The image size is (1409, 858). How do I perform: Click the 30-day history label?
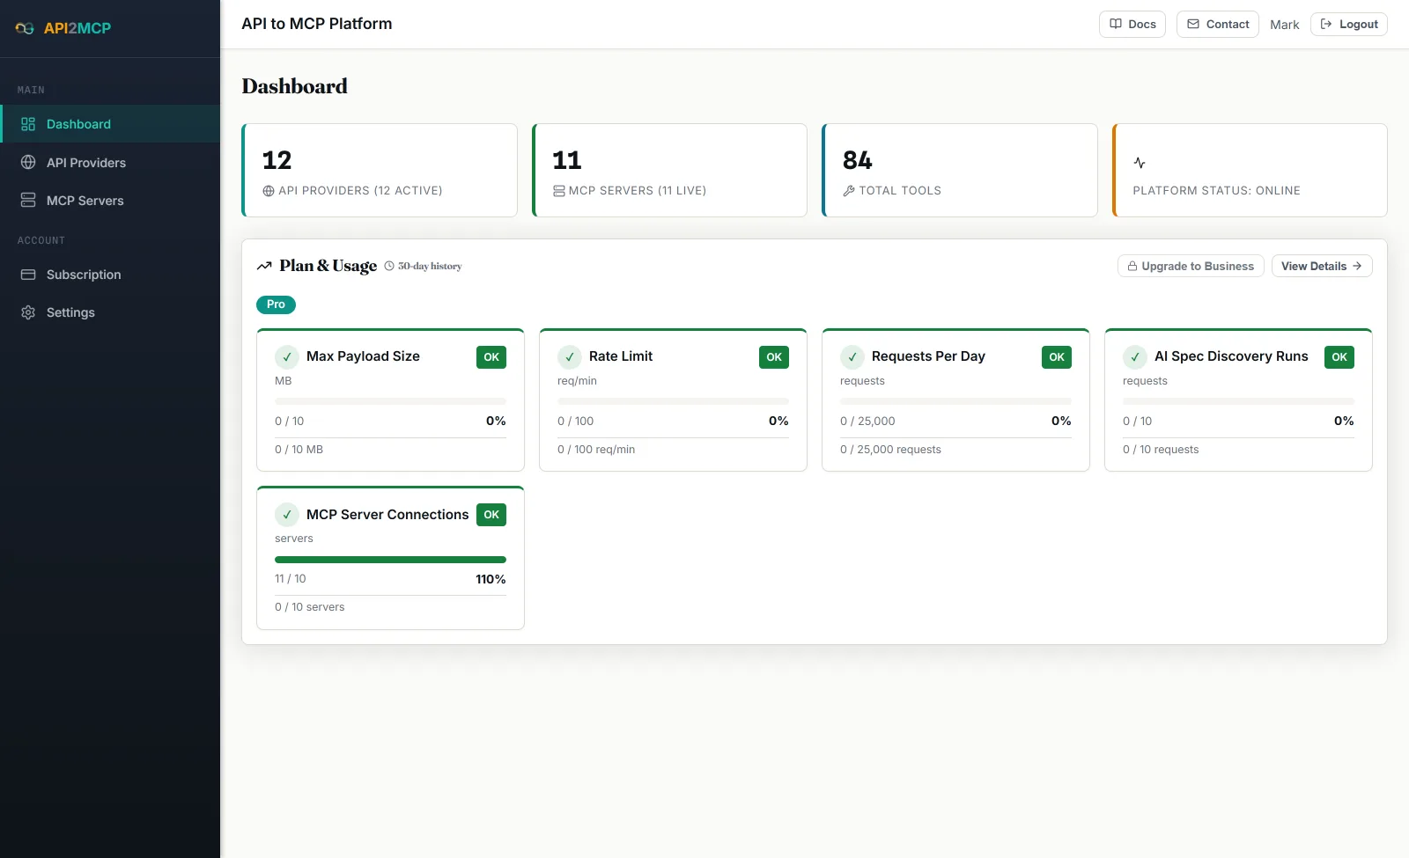click(430, 266)
